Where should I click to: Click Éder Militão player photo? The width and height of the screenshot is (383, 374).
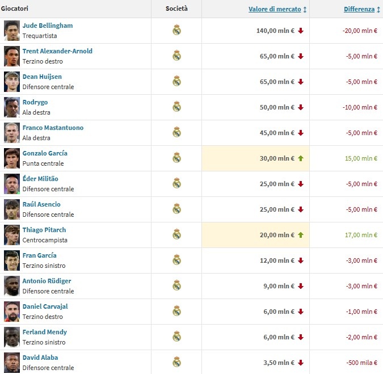(12, 183)
